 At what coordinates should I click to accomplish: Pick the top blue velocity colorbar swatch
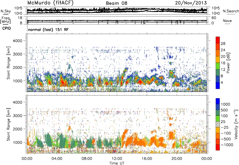(218, 101)
